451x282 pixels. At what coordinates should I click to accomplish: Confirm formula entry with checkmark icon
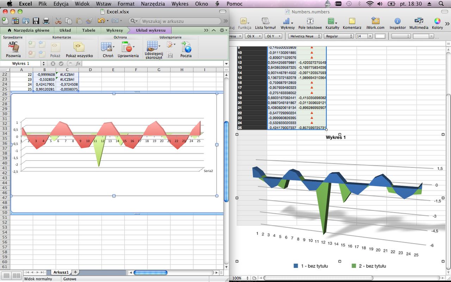[x=61, y=63]
